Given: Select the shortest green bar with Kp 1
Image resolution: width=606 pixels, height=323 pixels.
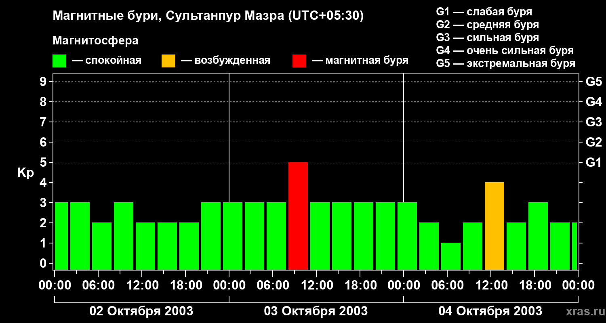Looking at the screenshot, I should point(451,256).
